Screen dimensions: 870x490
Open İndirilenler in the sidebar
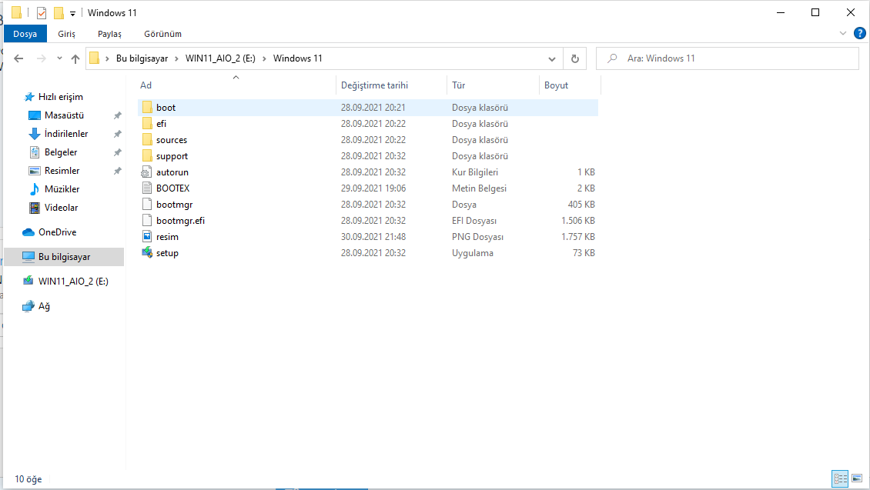[66, 134]
